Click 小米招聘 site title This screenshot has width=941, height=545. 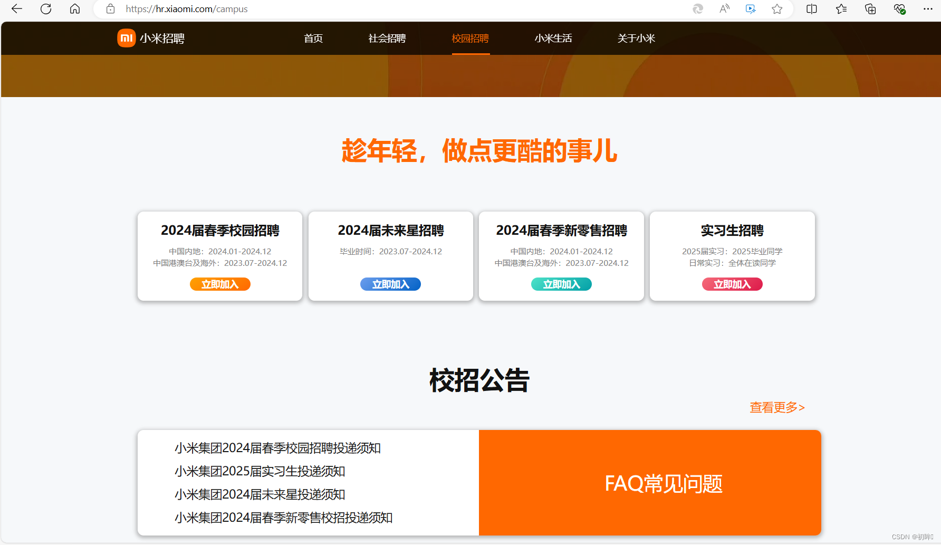click(162, 39)
